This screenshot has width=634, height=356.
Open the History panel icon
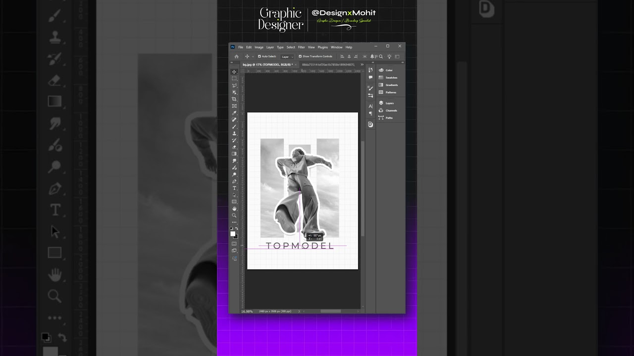point(370,70)
